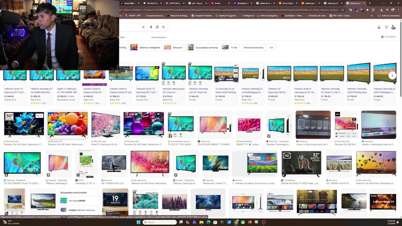The width and height of the screenshot is (402, 226).
Task: Open LG UHD colorful balloons TV thumbnail
Action: [x=68, y=125]
